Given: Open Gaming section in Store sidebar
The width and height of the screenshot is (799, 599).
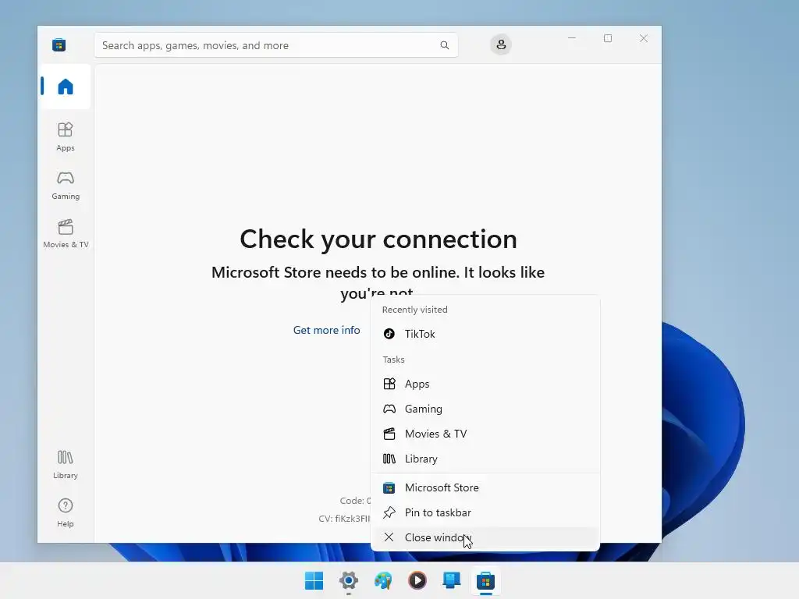Looking at the screenshot, I should click(x=66, y=186).
